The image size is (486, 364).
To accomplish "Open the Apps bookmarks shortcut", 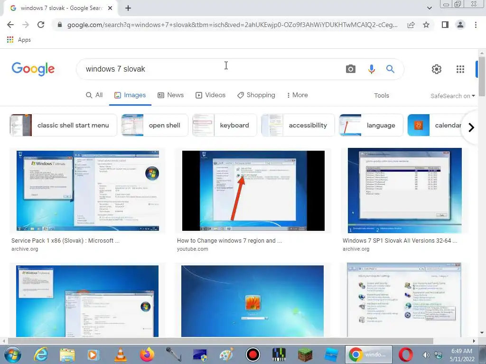I will pos(19,40).
